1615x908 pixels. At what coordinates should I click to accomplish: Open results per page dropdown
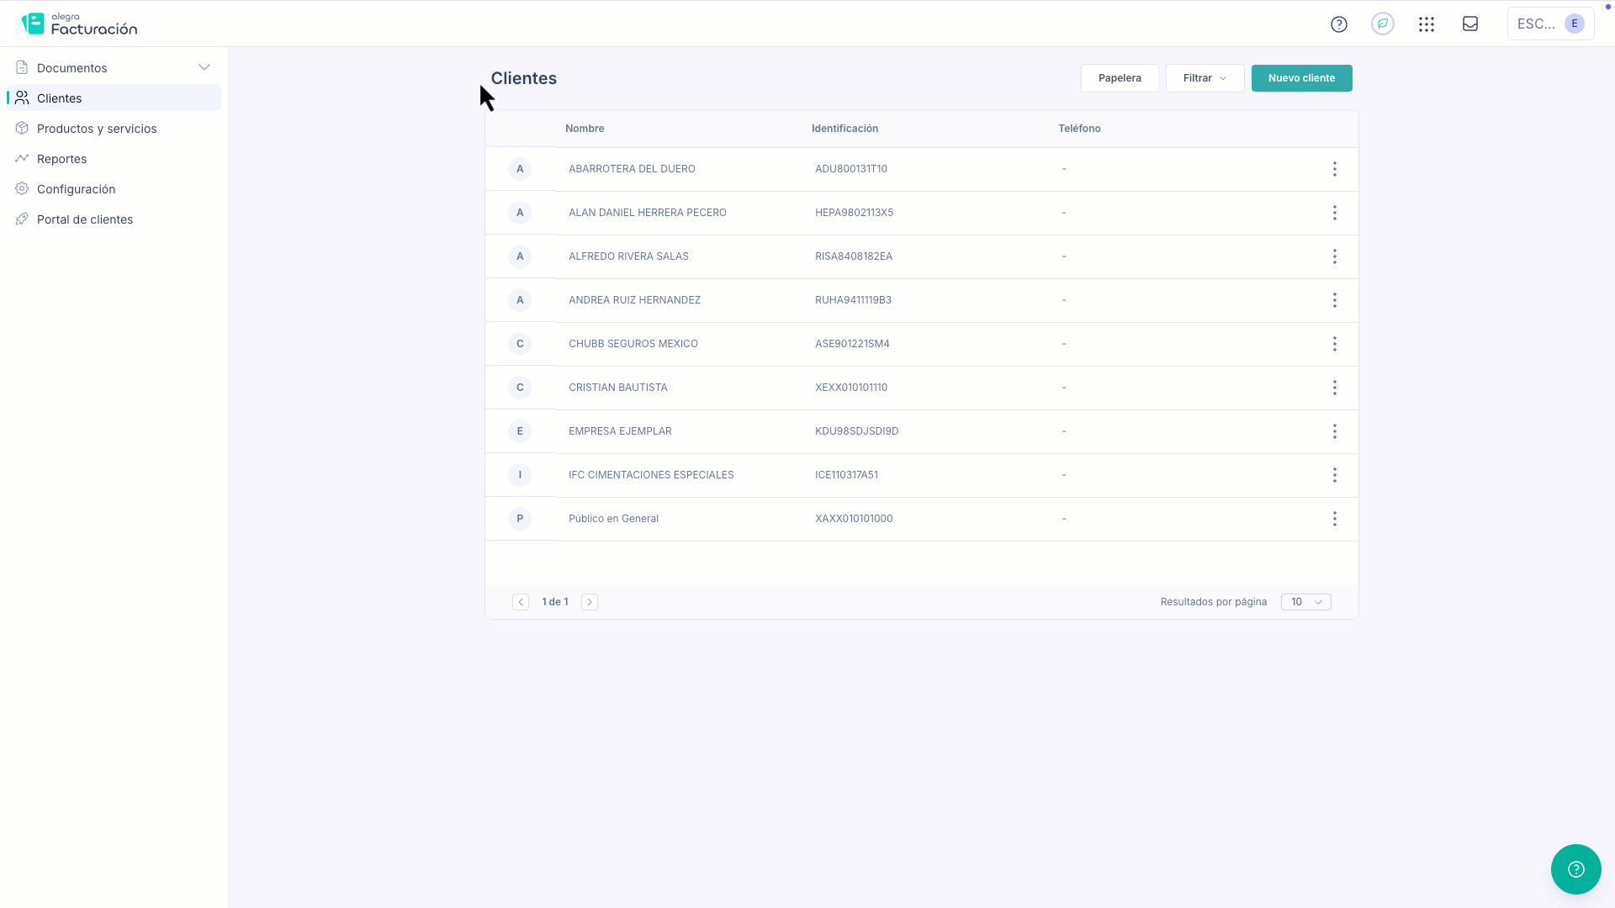pyautogui.click(x=1305, y=602)
